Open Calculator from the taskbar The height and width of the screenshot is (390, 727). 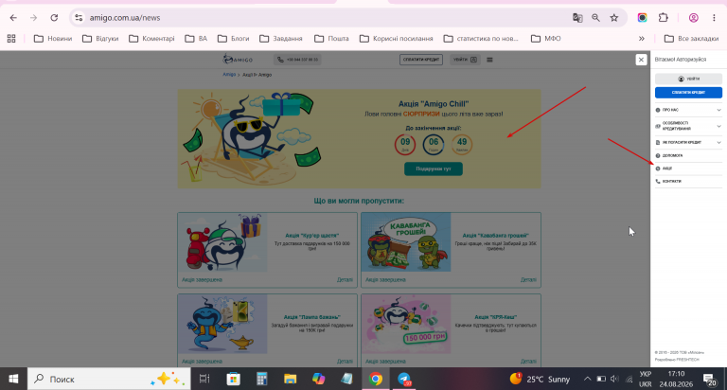coord(262,379)
